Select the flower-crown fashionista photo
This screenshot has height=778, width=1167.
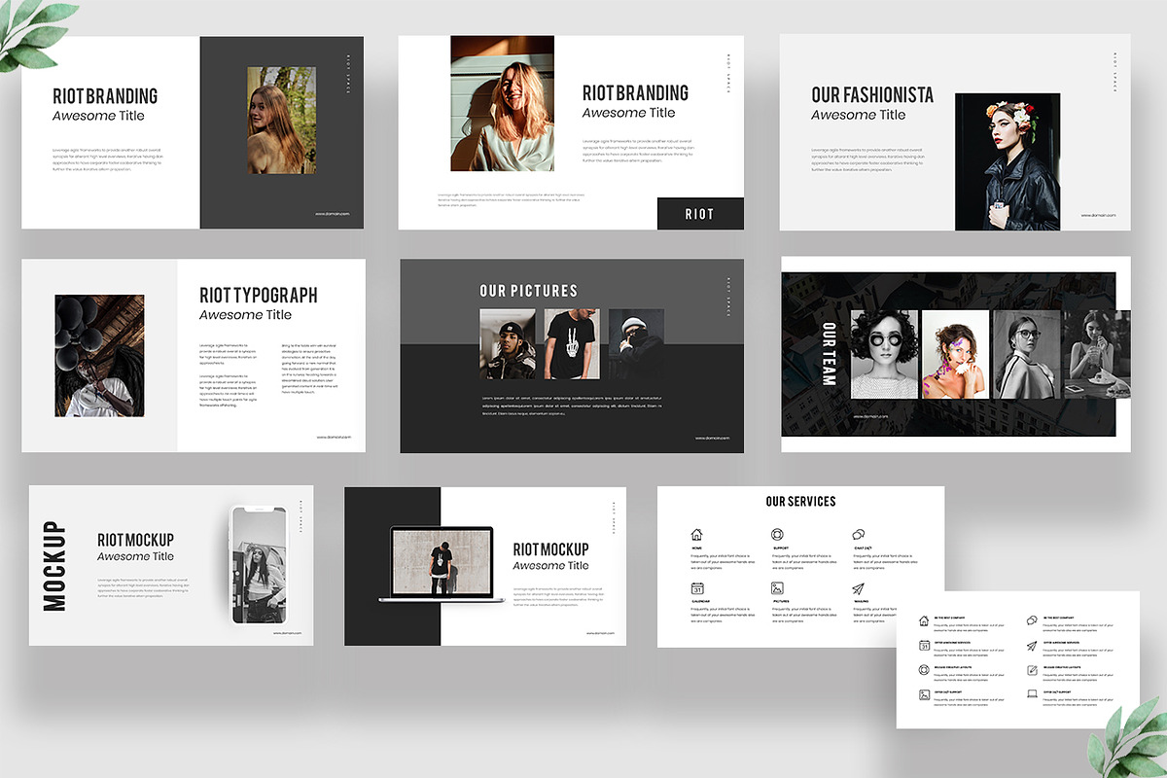1008,162
